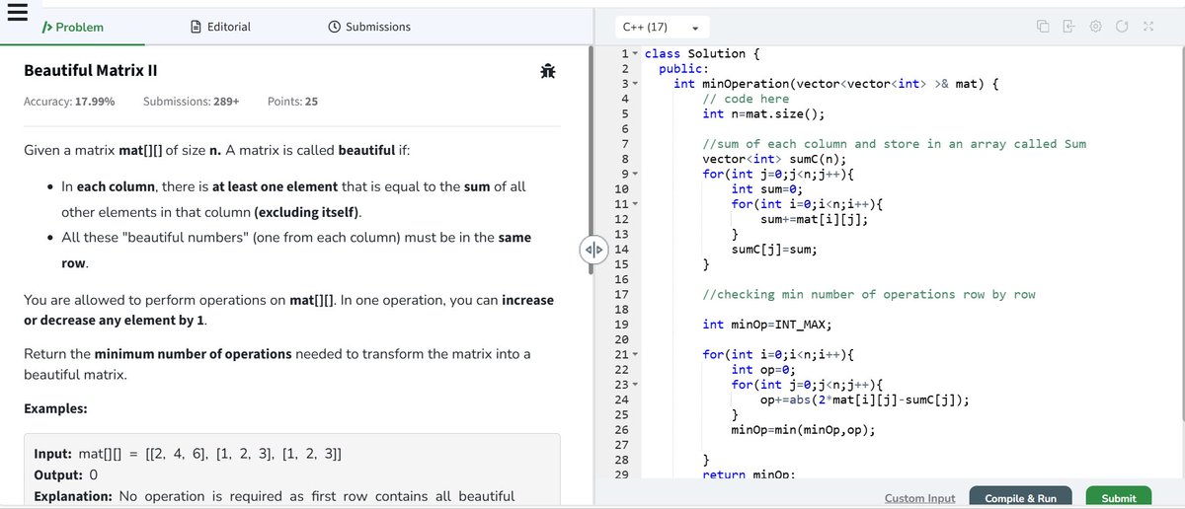Report a bug with the bug icon
This screenshot has width=1185, height=509.
(x=547, y=70)
